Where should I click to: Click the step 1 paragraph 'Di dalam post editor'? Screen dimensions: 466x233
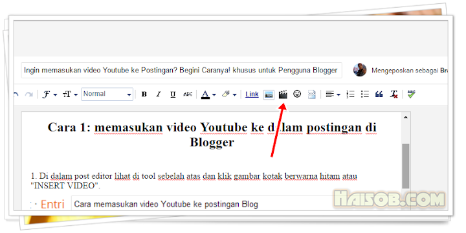point(194,181)
